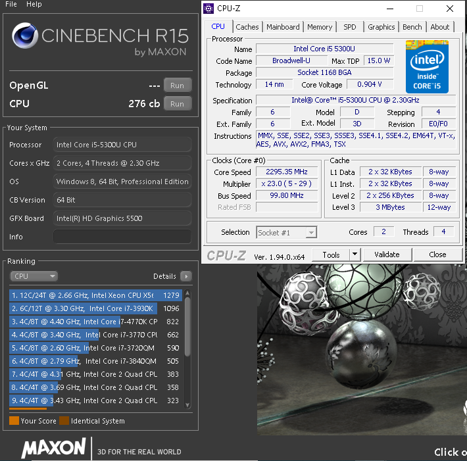
Task: Click the Tools button in CPU-Z
Action: (332, 255)
